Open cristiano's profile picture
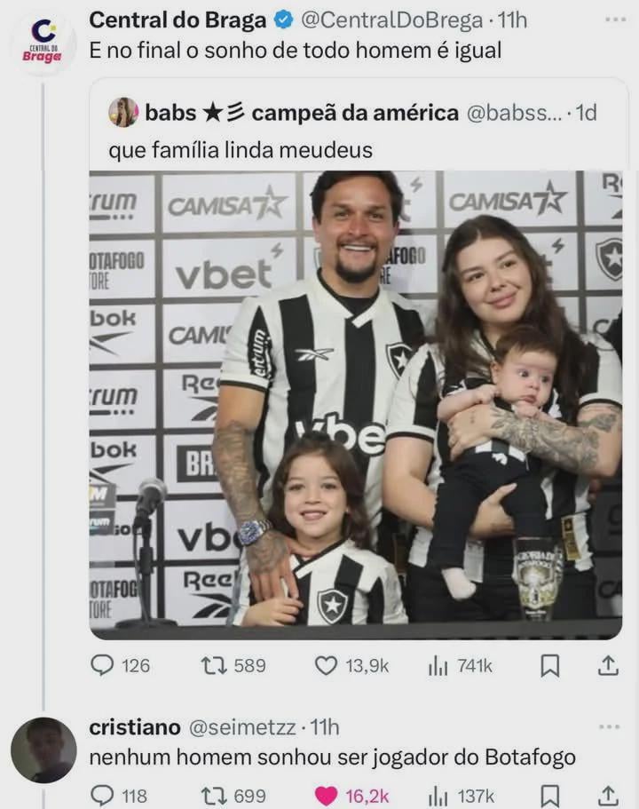This screenshot has width=639, height=809. point(43,750)
